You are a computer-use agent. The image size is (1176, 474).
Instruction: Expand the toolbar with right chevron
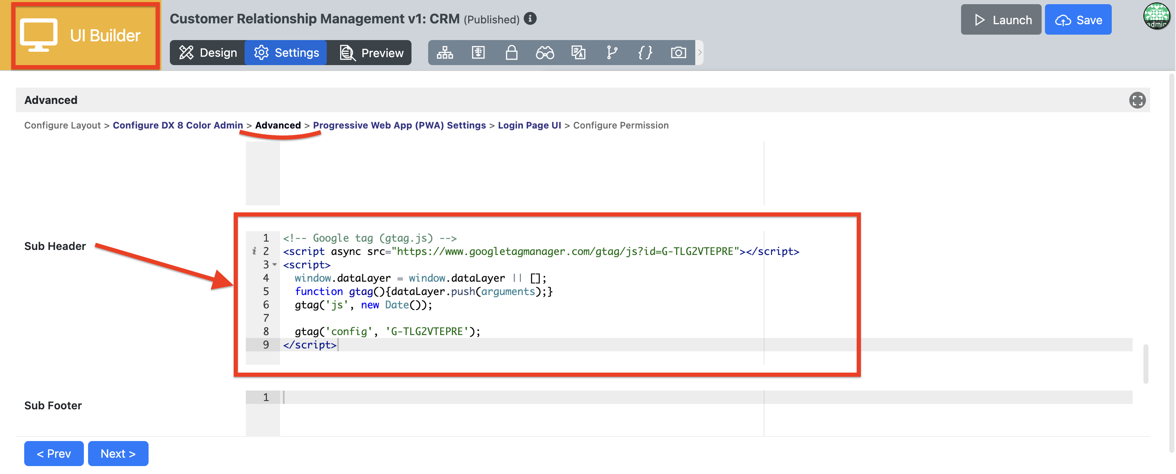click(x=699, y=53)
